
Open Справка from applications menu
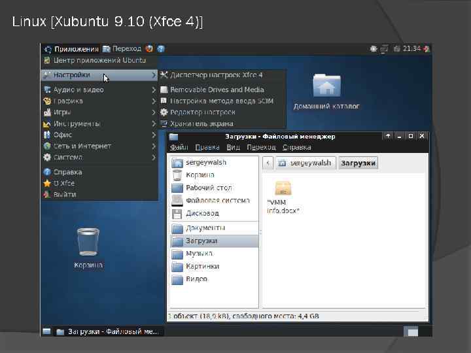point(99,172)
